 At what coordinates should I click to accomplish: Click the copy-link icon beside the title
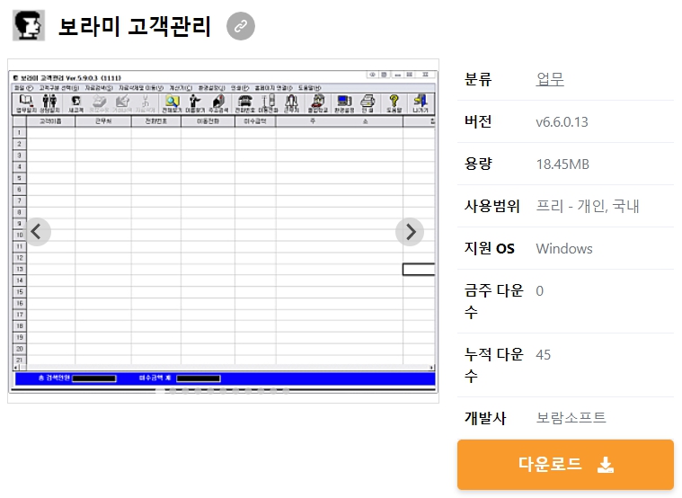(241, 26)
